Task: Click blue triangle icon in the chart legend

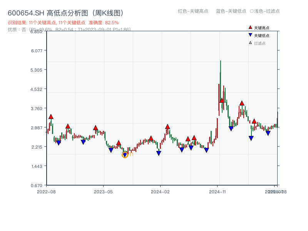Action: point(250,35)
